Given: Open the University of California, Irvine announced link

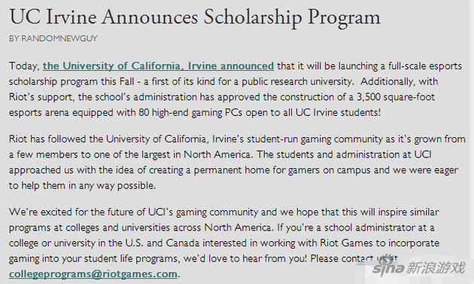Looking at the screenshot, I should coord(158,66).
